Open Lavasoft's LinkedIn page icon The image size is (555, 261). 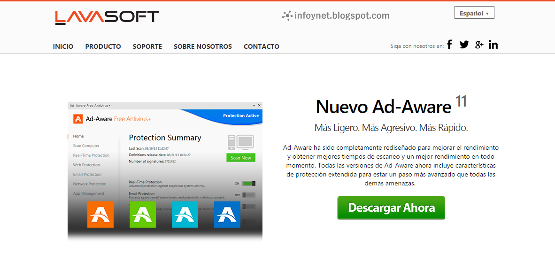tap(493, 45)
